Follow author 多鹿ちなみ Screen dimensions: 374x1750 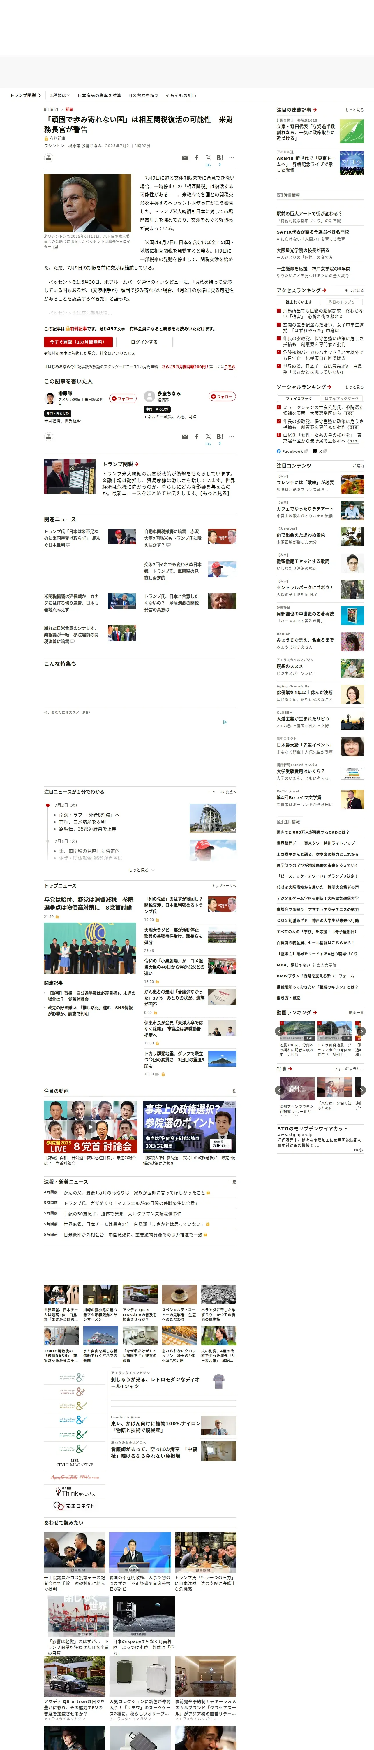point(223,396)
